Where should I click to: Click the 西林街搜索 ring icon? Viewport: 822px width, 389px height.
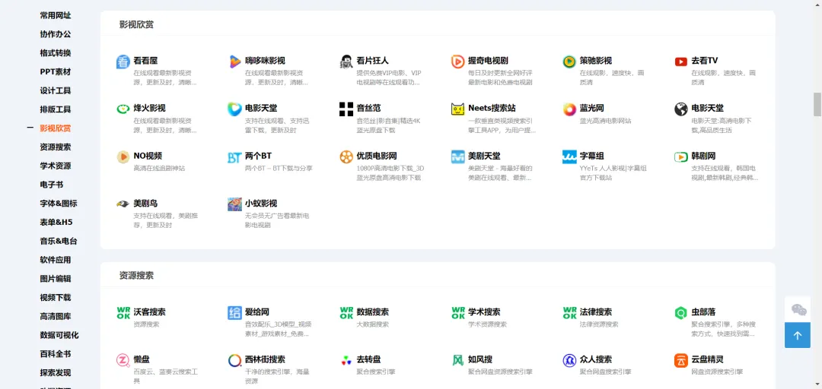(234, 361)
